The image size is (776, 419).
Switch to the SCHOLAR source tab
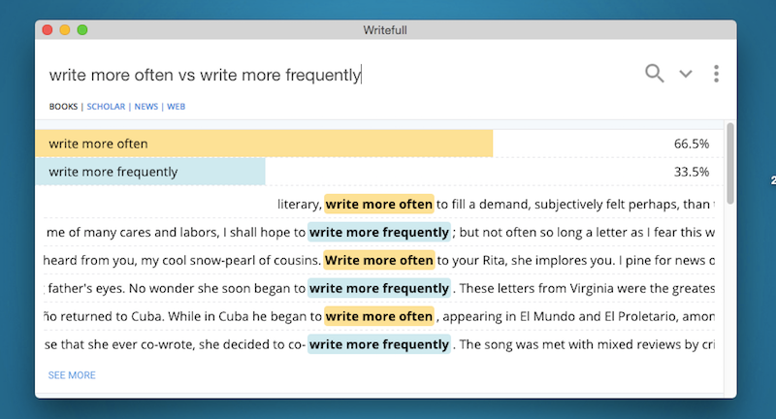pos(106,107)
